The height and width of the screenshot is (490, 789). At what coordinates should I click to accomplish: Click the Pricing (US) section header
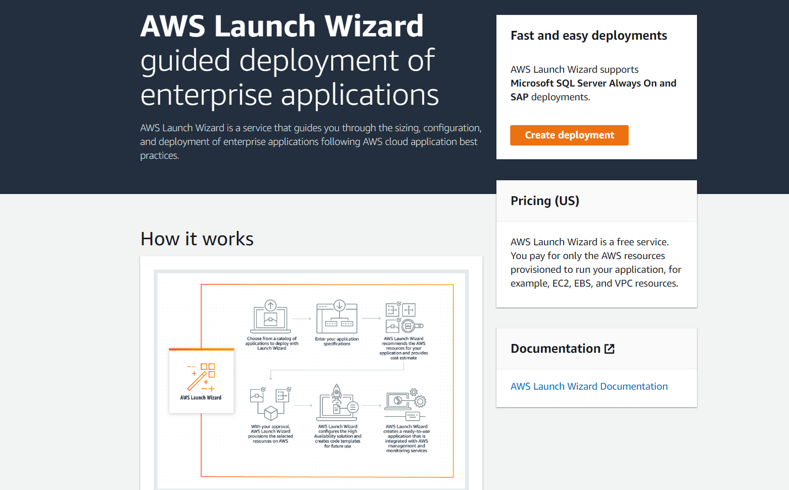[545, 201]
